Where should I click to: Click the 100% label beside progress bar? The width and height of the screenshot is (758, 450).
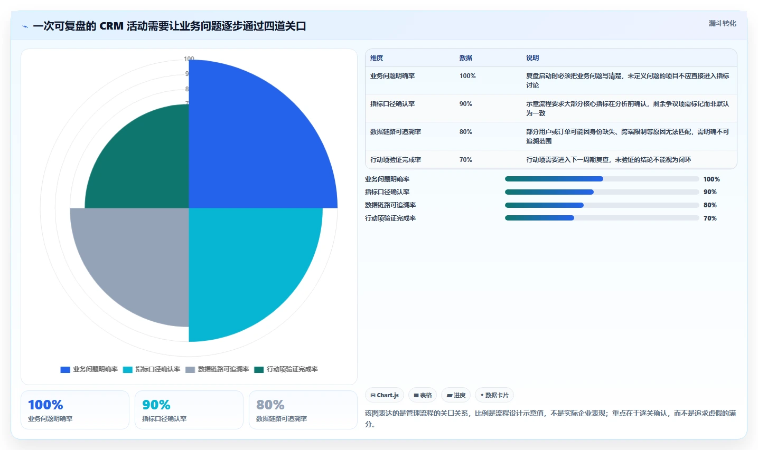pyautogui.click(x=712, y=179)
